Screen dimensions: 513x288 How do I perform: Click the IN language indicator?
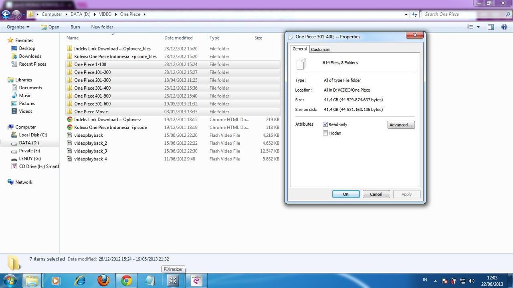point(425,280)
